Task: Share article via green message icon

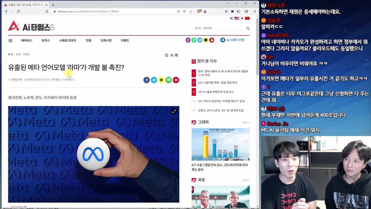Action: pyautogui.click(x=168, y=80)
